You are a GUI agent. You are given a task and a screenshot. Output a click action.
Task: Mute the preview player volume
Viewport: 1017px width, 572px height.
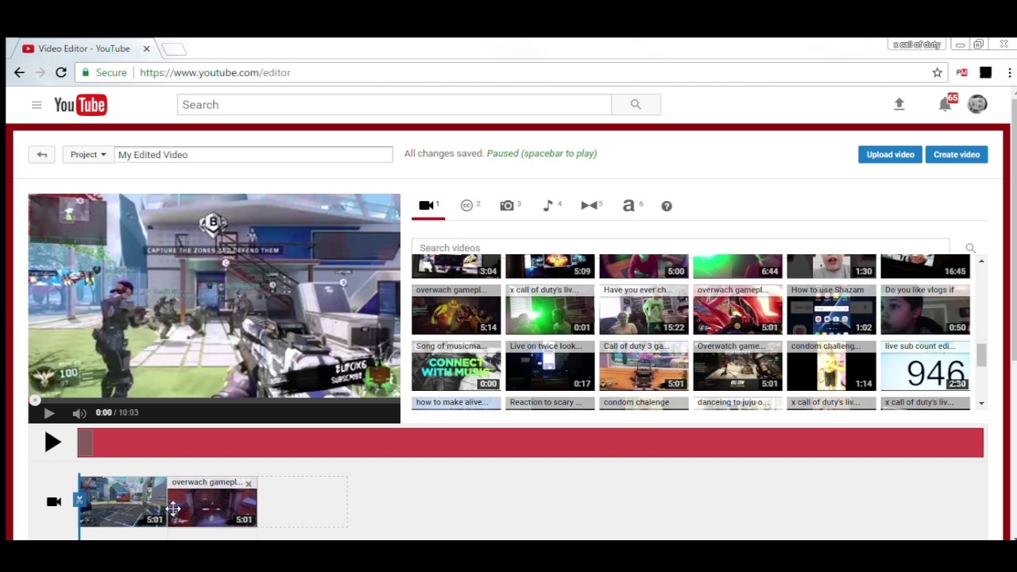click(x=79, y=413)
